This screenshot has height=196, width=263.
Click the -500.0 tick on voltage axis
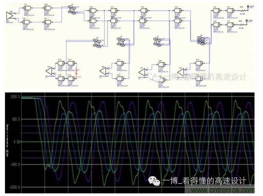(x=15, y=165)
